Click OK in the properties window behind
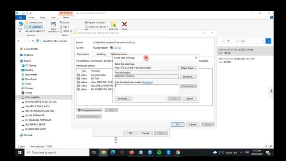 tap(130, 133)
